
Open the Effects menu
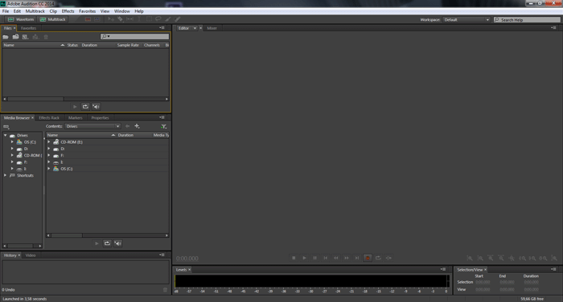[x=68, y=11]
